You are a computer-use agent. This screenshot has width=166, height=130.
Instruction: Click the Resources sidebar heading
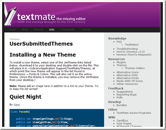pos(116,59)
